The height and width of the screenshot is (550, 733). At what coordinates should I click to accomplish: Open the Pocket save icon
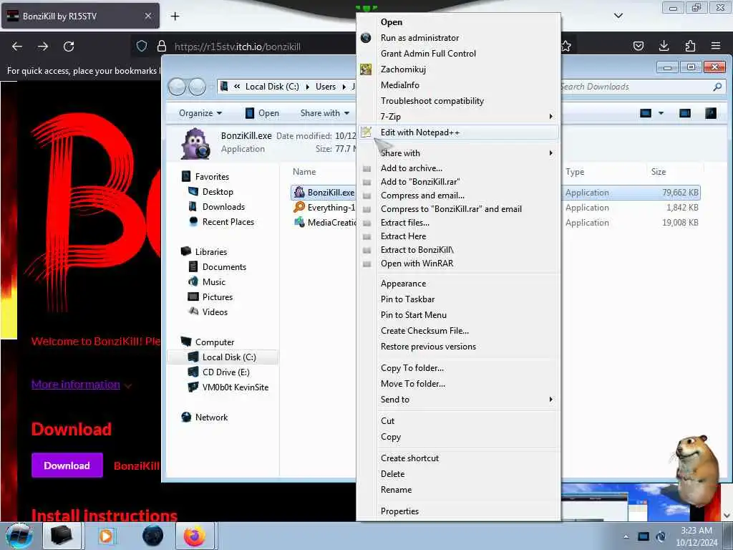tap(638, 46)
